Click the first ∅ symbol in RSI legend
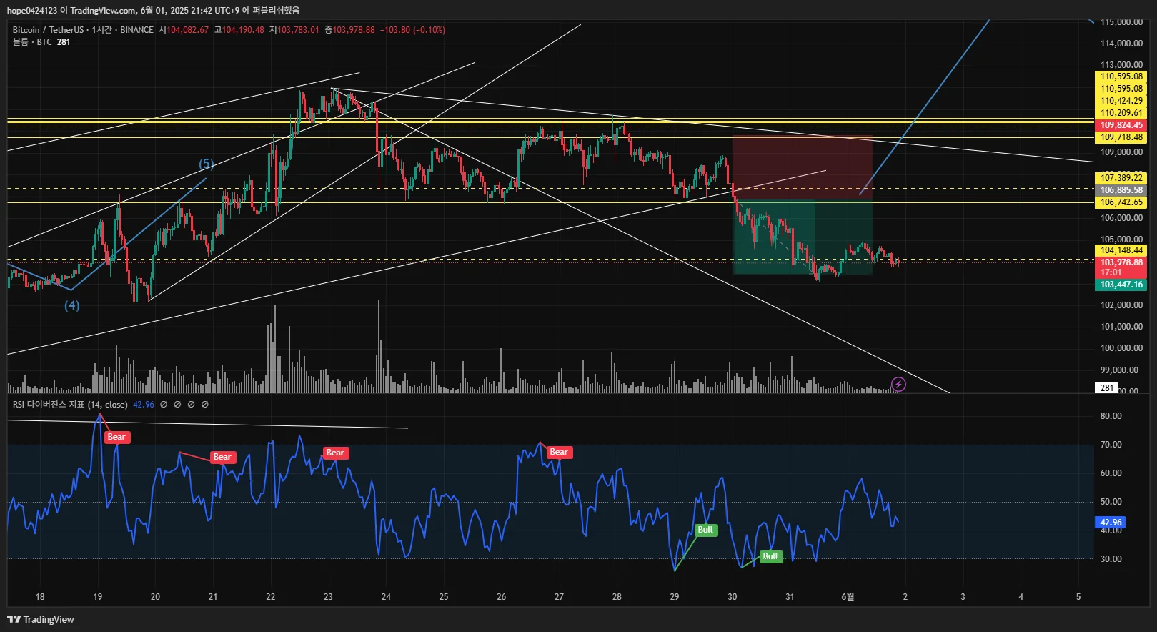 pyautogui.click(x=164, y=405)
